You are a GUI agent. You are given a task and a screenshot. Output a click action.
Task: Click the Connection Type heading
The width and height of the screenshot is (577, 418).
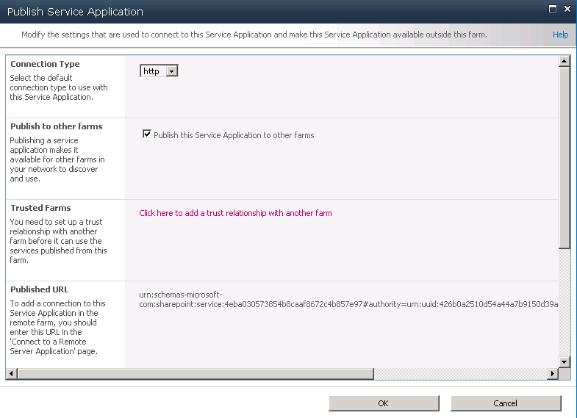[45, 64]
